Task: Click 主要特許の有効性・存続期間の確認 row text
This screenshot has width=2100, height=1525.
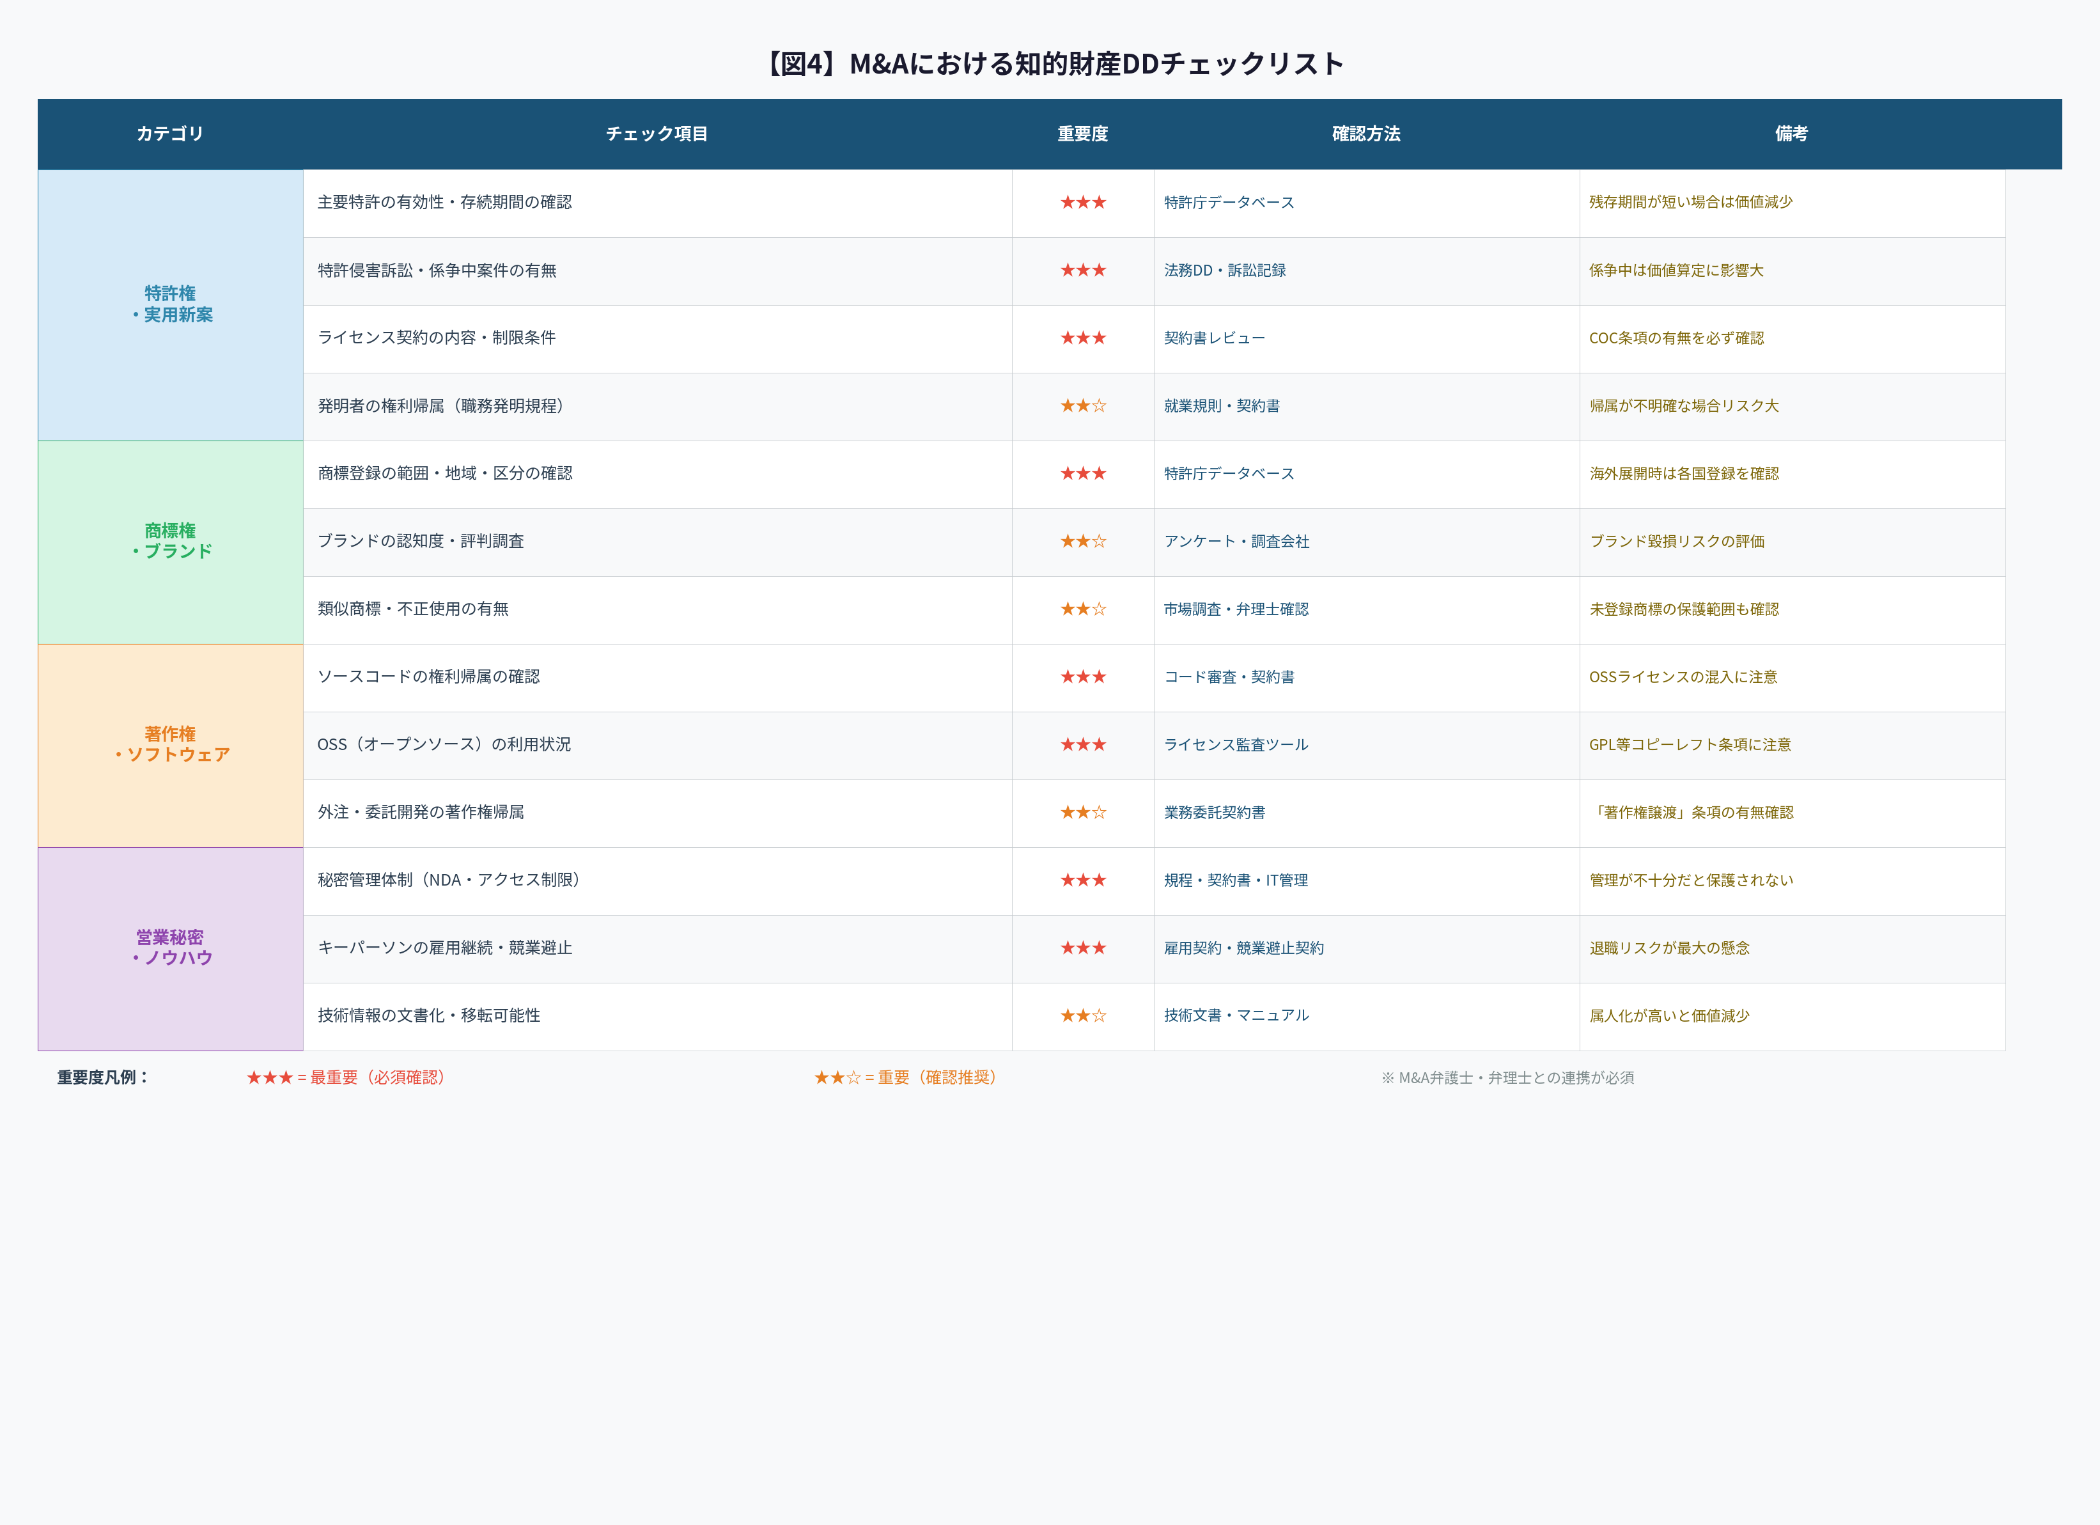Action: 444,202
